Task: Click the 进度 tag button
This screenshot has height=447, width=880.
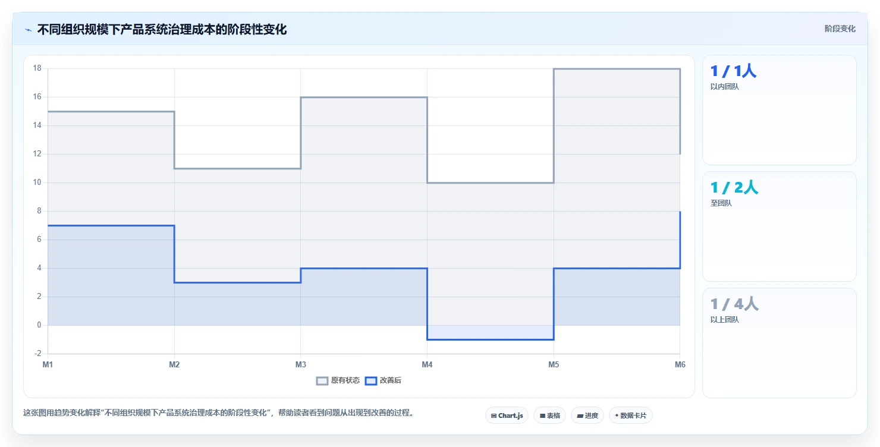Action: 588,415
